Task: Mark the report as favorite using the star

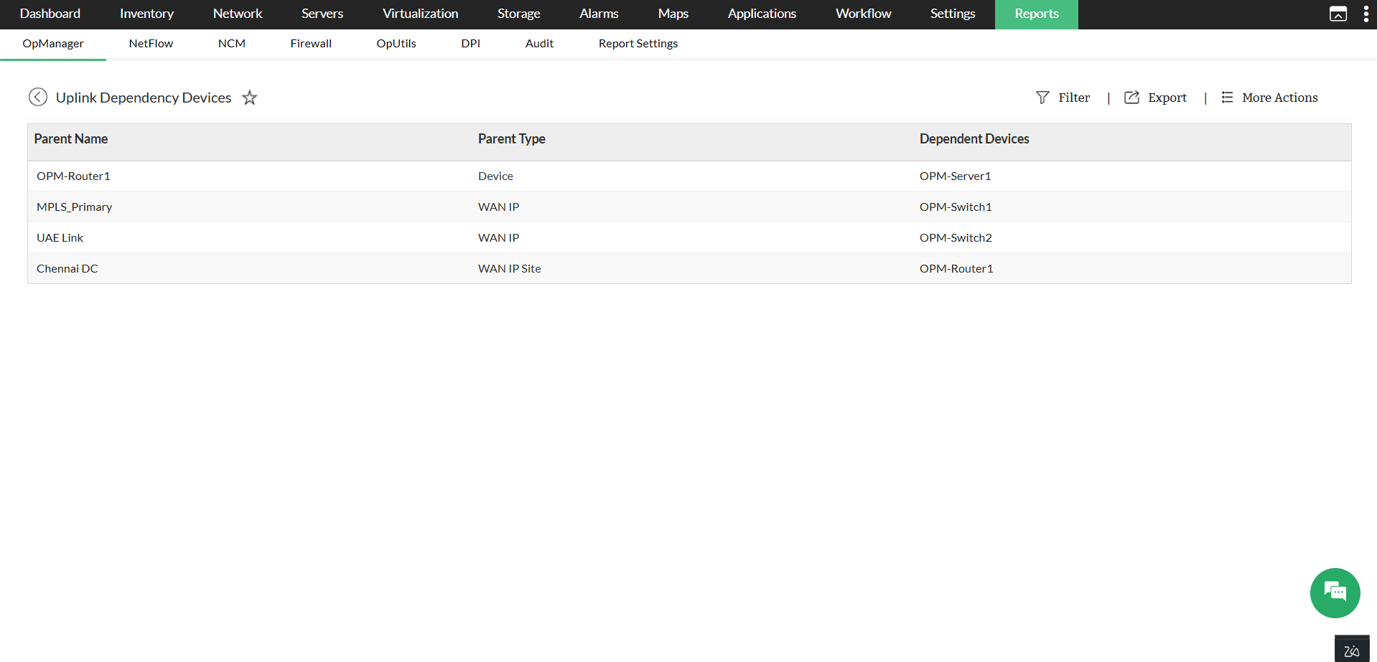Action: pyautogui.click(x=249, y=98)
